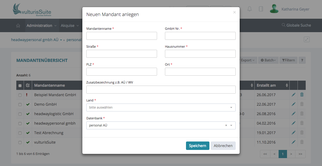Open the Administration menu
Screen dimensions: 322x166
point(41,26)
